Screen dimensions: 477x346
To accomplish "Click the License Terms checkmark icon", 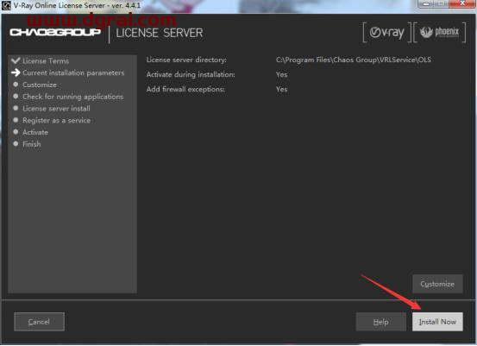I will pos(16,60).
